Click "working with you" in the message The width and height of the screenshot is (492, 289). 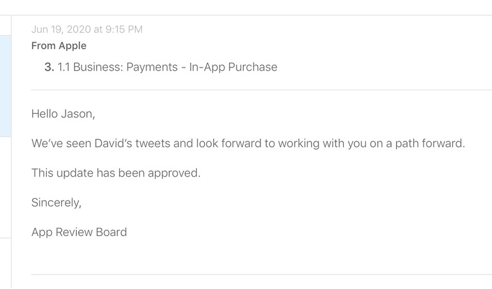(x=322, y=143)
